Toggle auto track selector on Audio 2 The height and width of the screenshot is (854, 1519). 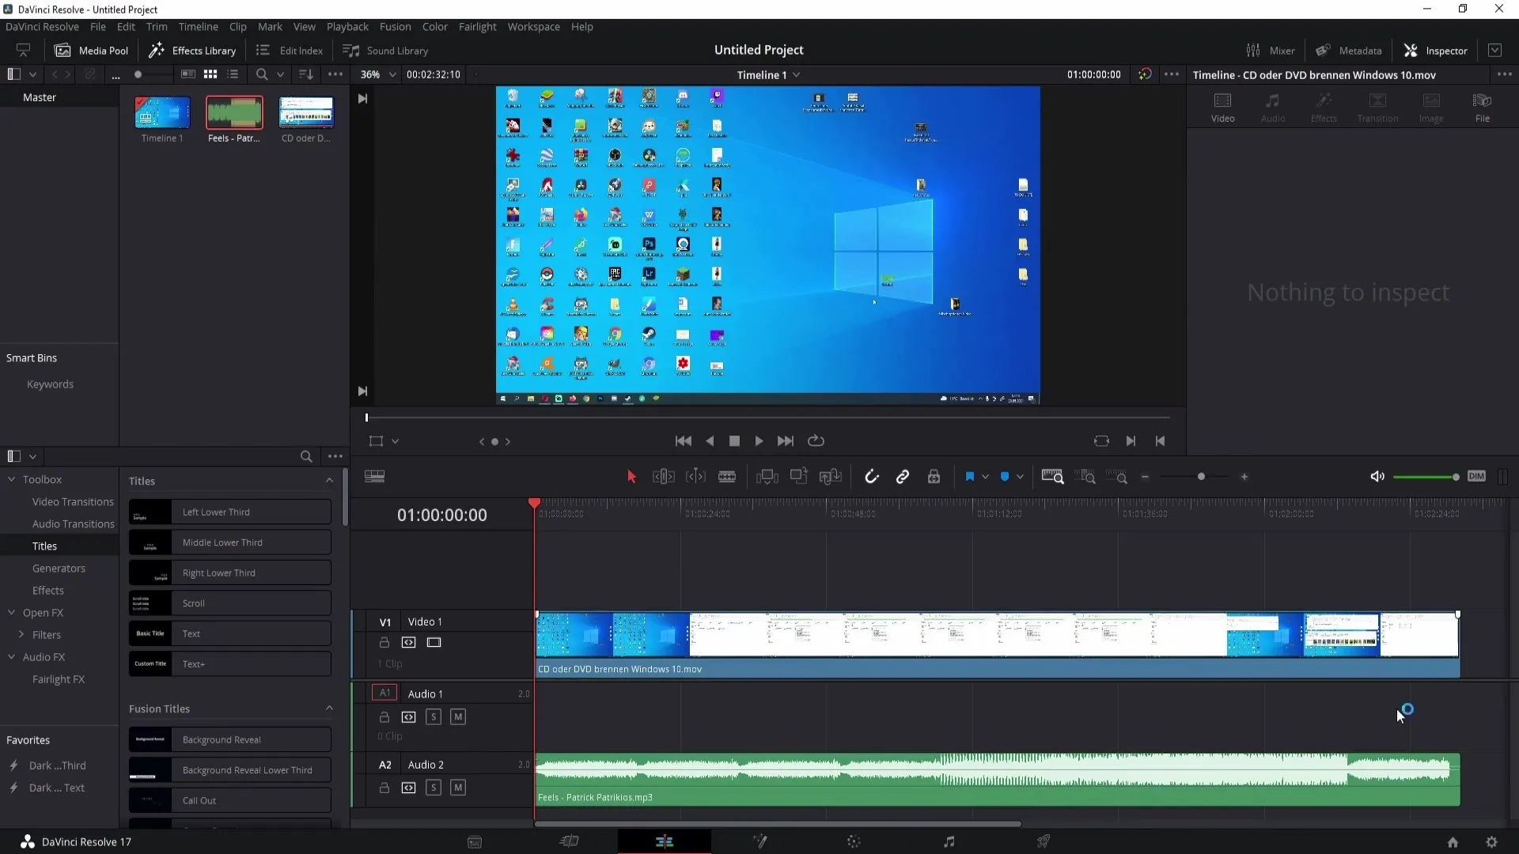[408, 788]
